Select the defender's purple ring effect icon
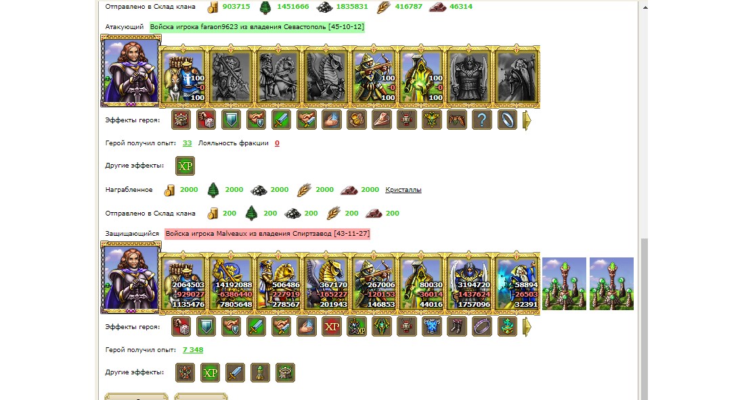 (x=482, y=326)
